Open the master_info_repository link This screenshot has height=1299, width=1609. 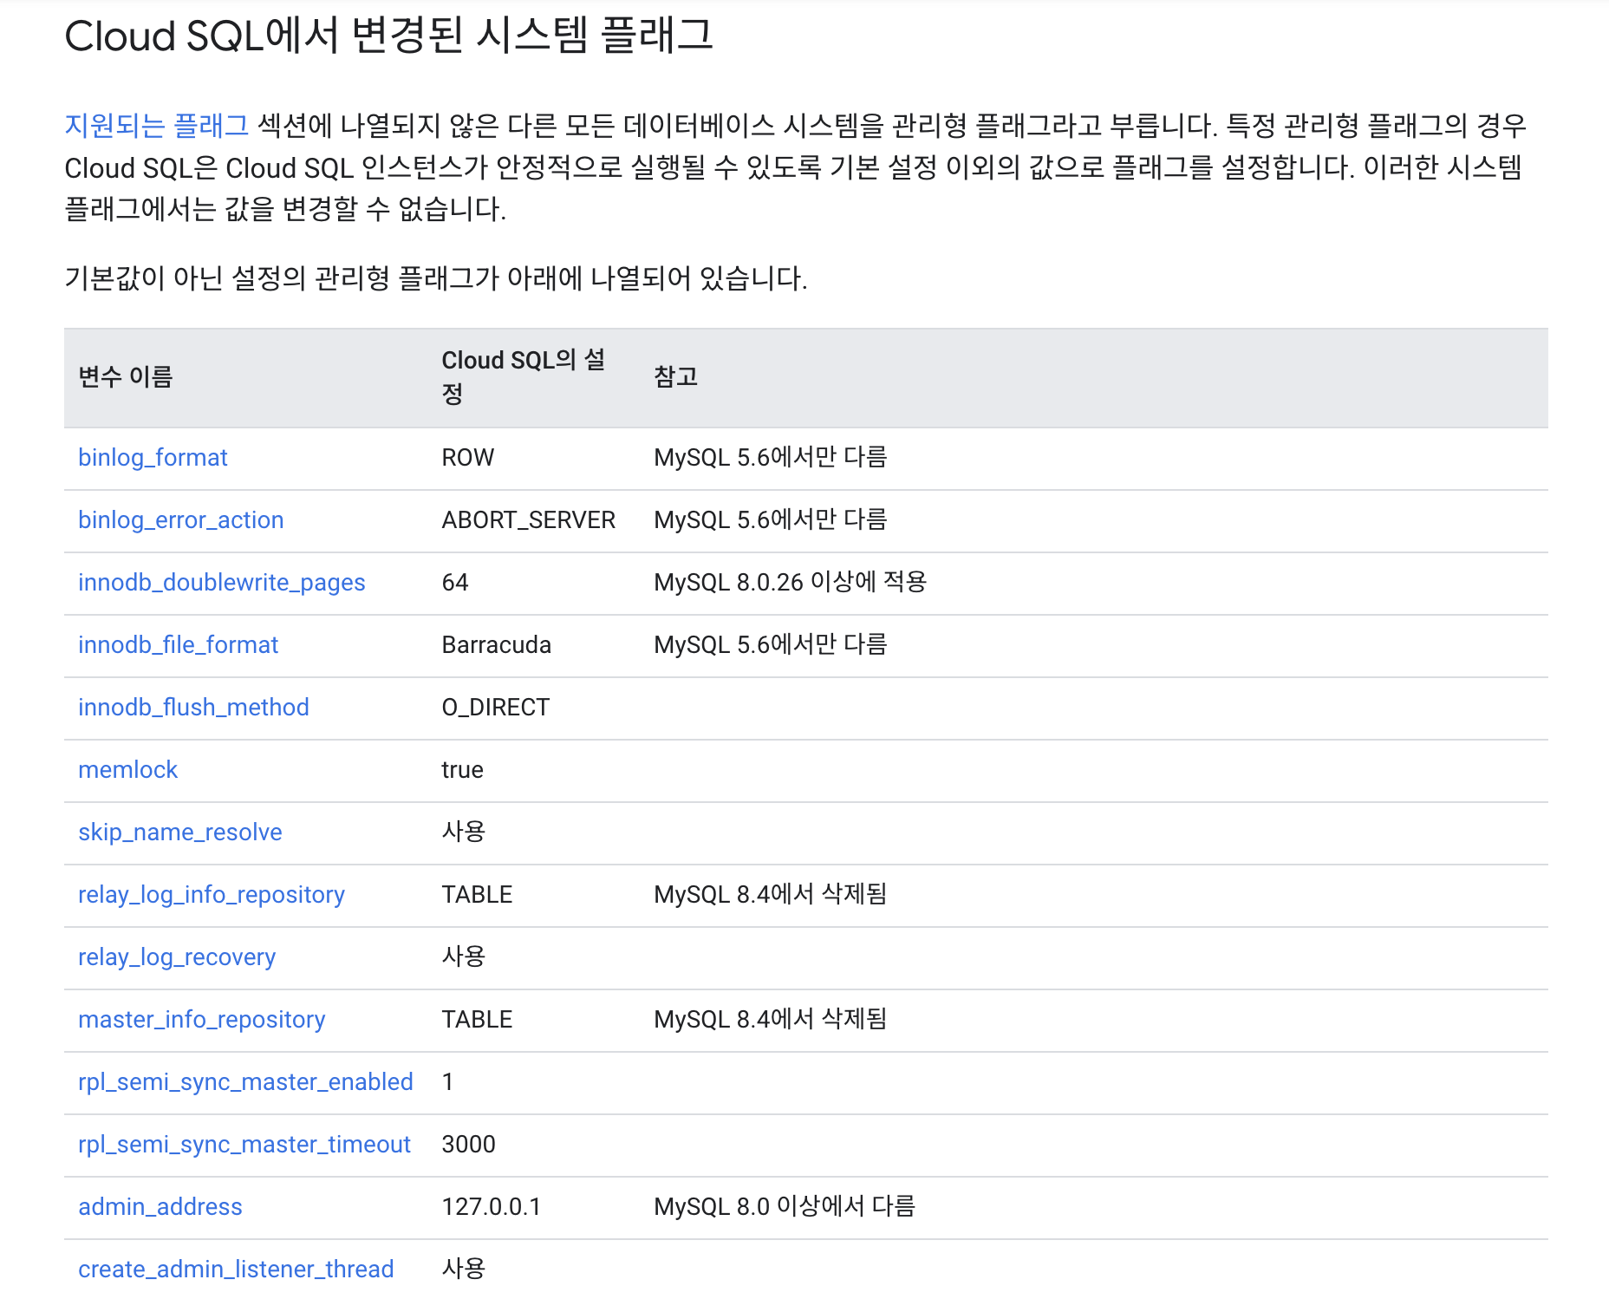202,1020
